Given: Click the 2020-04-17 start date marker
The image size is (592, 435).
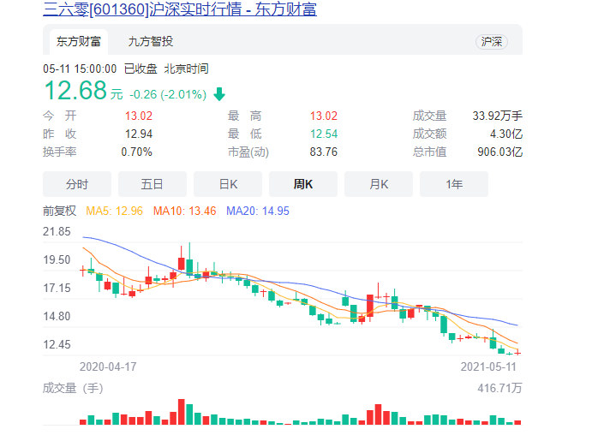Looking at the screenshot, I should (108, 366).
